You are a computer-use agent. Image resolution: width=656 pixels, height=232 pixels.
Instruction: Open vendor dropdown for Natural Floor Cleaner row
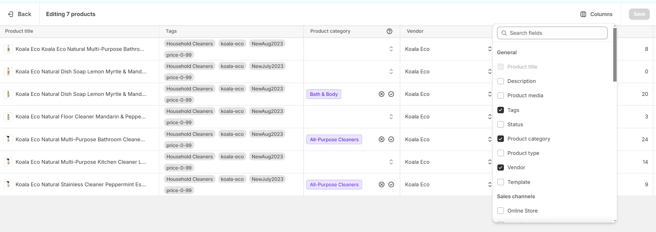click(x=490, y=117)
